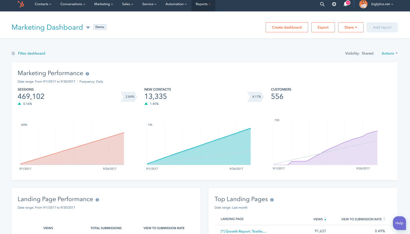Click info icon beside Marketing Performance
The width and height of the screenshot is (410, 234).
[87, 74]
